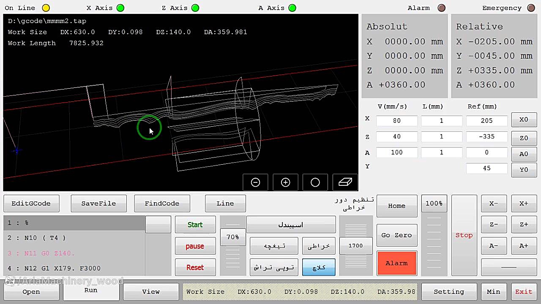Jog the X axis with X+
Image resolution: width=541 pixels, height=304 pixels.
tap(524, 204)
